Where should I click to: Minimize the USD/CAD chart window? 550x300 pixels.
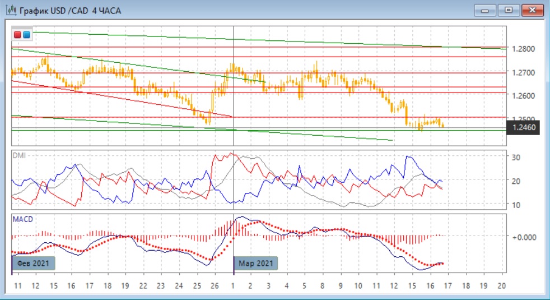coord(485,11)
